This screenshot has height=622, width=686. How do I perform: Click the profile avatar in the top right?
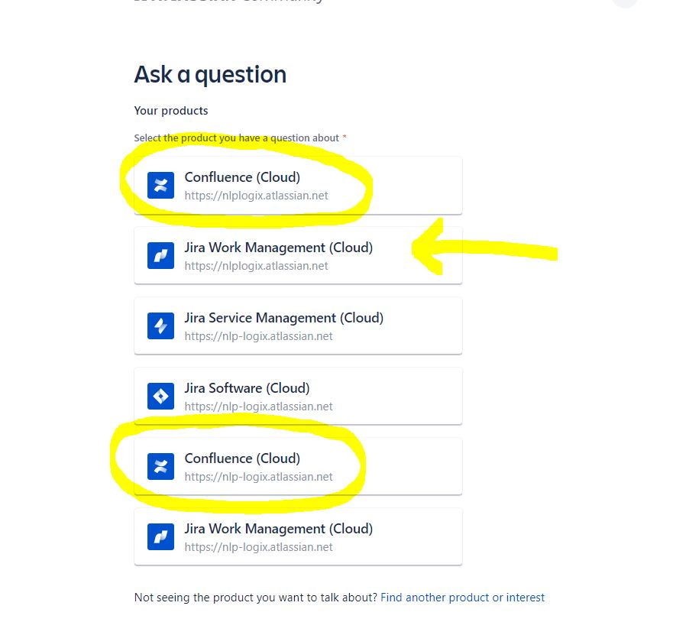point(624,2)
